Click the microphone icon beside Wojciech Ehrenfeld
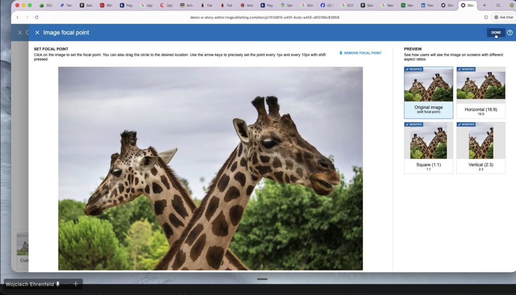 (58, 284)
